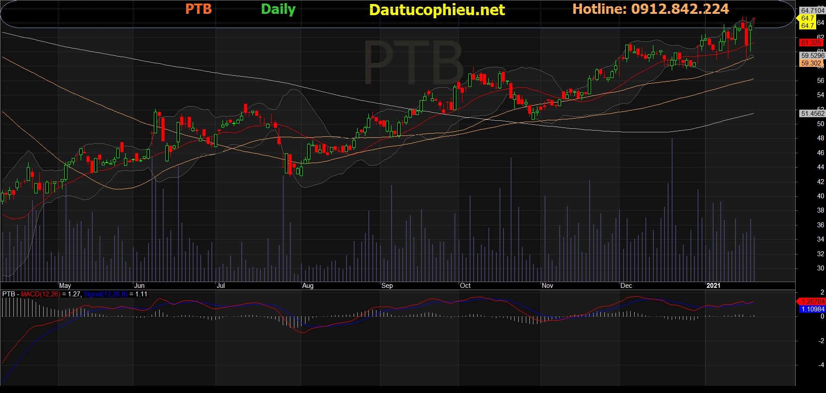Click the Jun label on time axis
Screen dimensions: 826x393
140,286
